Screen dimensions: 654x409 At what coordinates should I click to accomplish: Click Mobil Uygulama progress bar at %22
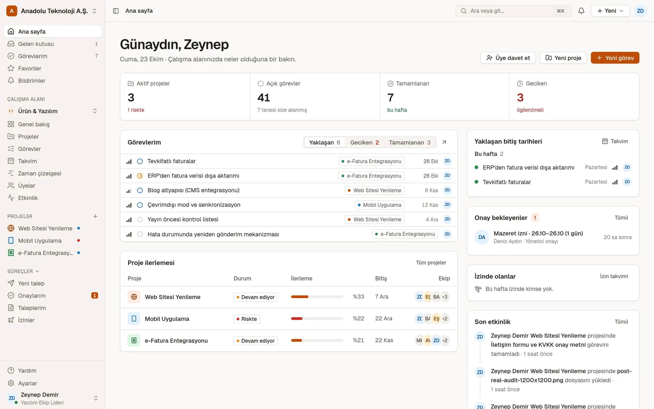click(x=317, y=318)
